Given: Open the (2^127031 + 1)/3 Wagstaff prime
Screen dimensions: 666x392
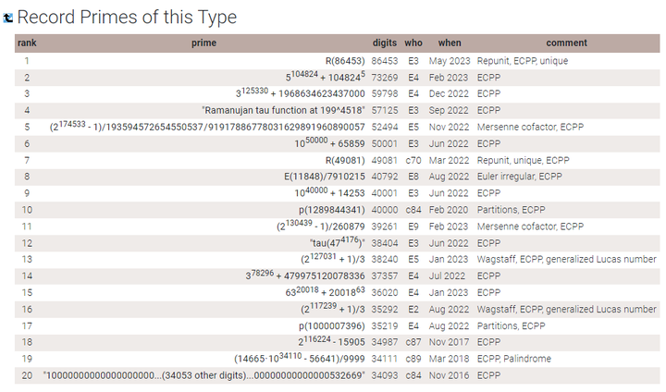Looking at the screenshot, I should pos(333,260).
